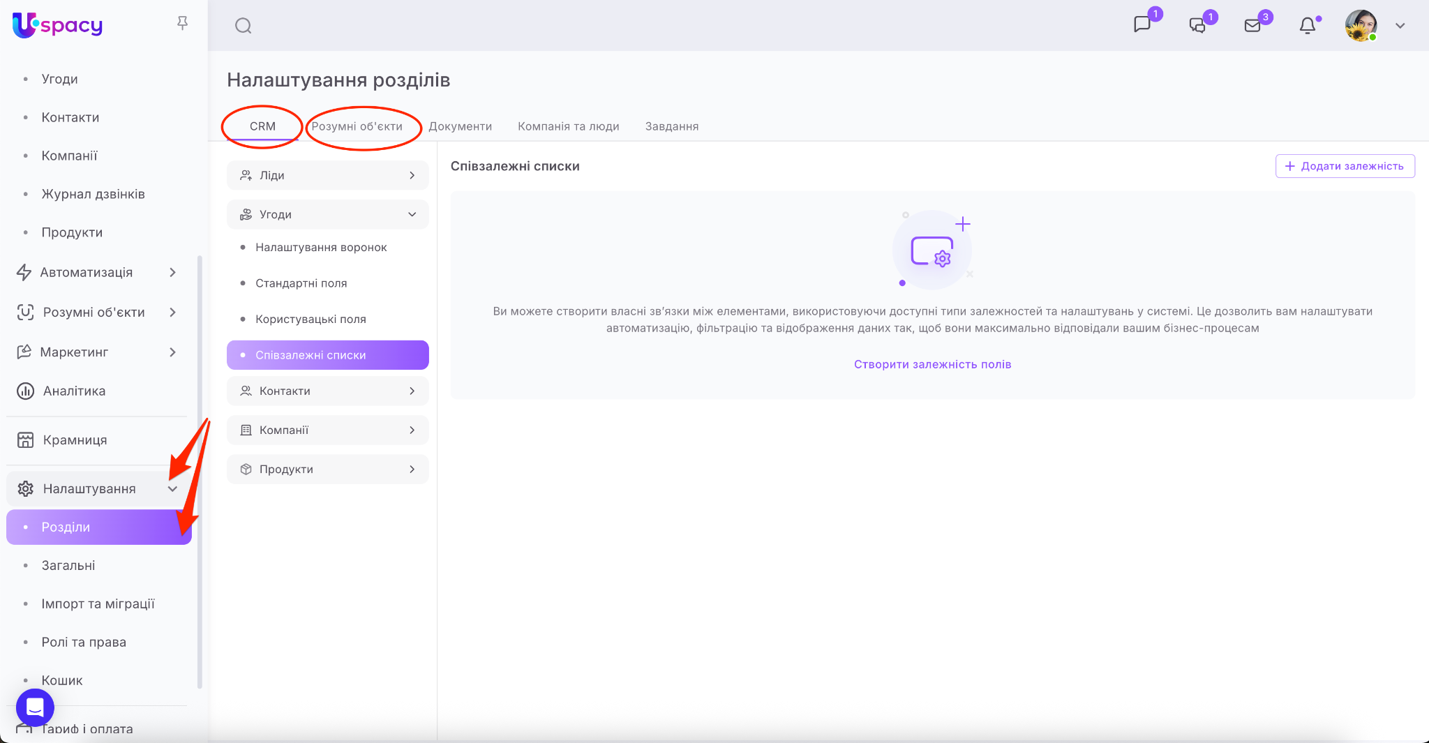
Task: Click the user avatar photo
Action: [1360, 26]
